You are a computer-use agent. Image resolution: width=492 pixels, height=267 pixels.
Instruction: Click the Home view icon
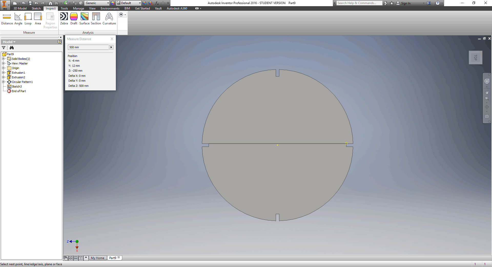coord(50,3)
